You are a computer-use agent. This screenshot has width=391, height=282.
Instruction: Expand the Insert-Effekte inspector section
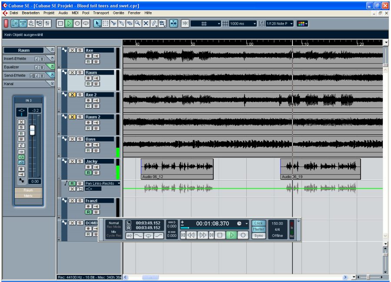[52, 58]
